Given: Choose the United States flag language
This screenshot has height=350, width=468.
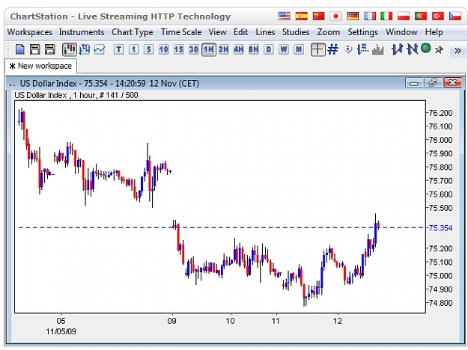Looking at the screenshot, I should coord(284,16).
